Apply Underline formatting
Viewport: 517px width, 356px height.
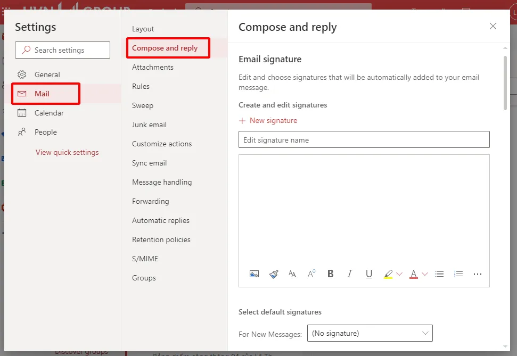[x=369, y=274]
